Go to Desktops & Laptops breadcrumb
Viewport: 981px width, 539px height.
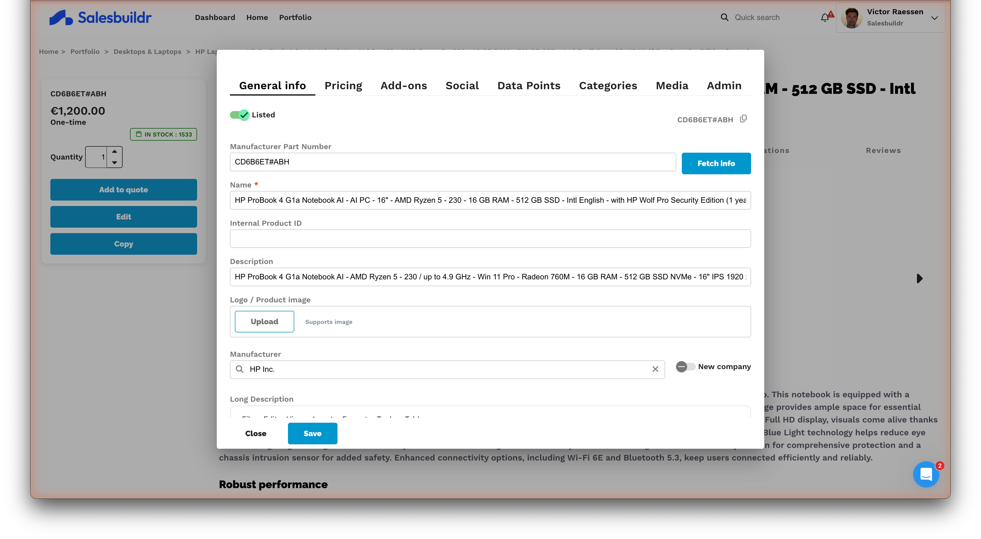(x=147, y=51)
